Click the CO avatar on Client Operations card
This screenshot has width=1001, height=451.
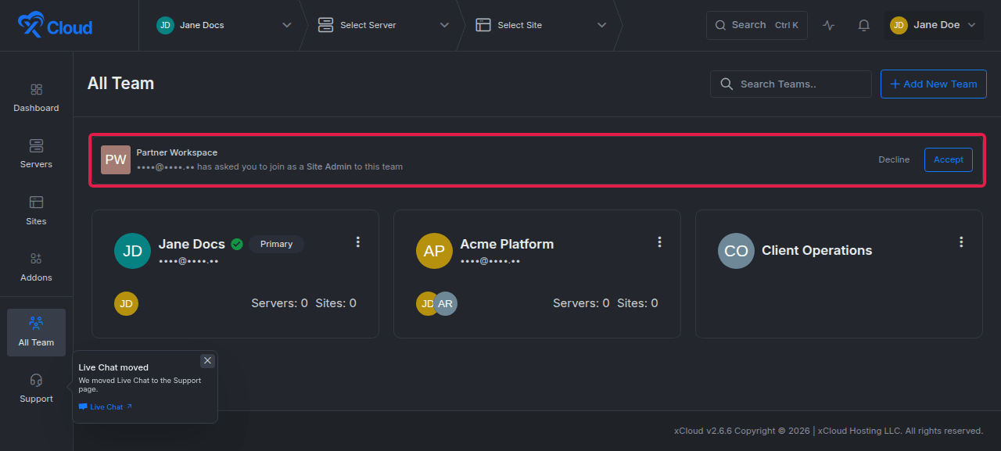click(x=736, y=251)
